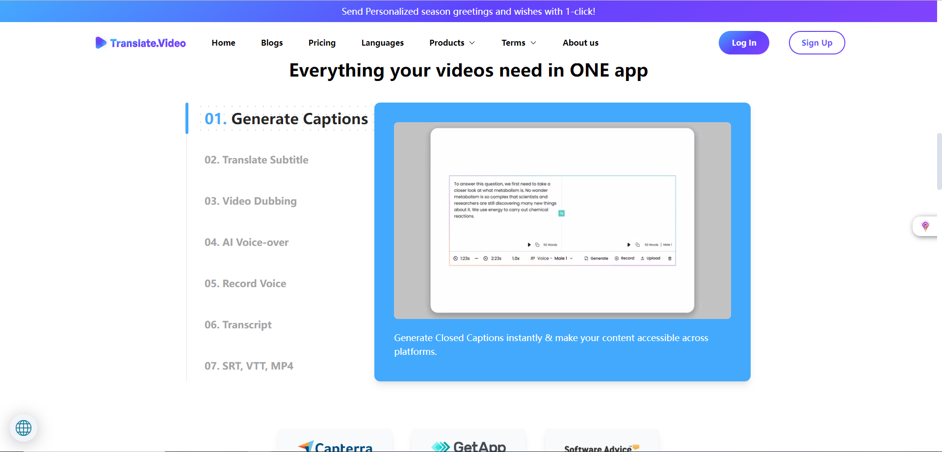Screen dimensions: 942x452
Task: Select the 02. Translate Subtitle tab
Action: pos(257,160)
